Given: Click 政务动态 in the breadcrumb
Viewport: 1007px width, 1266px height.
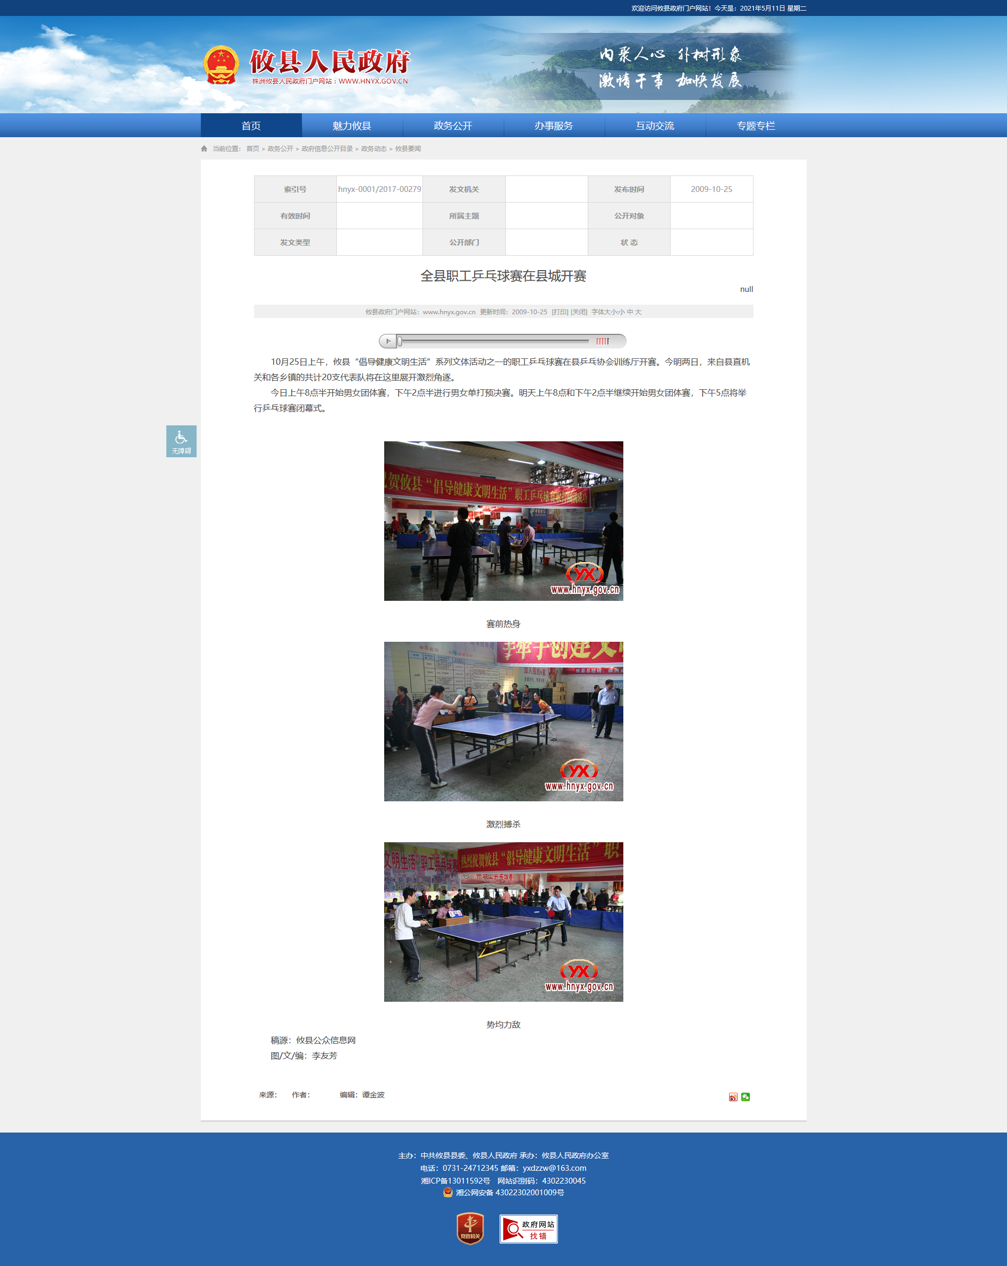Looking at the screenshot, I should coord(373,149).
